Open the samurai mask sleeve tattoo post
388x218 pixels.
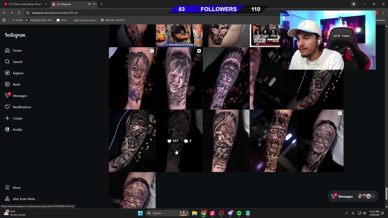pyautogui.click(x=132, y=141)
